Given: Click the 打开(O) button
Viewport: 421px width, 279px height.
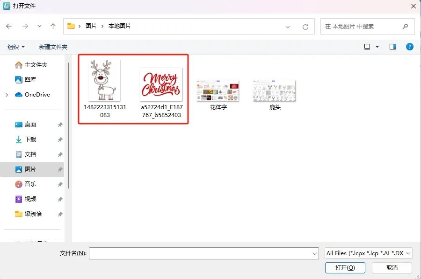Looking at the screenshot, I should tap(345, 268).
